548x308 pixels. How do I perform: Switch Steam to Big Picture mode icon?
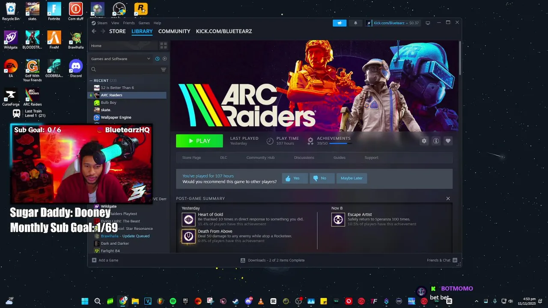(x=428, y=23)
